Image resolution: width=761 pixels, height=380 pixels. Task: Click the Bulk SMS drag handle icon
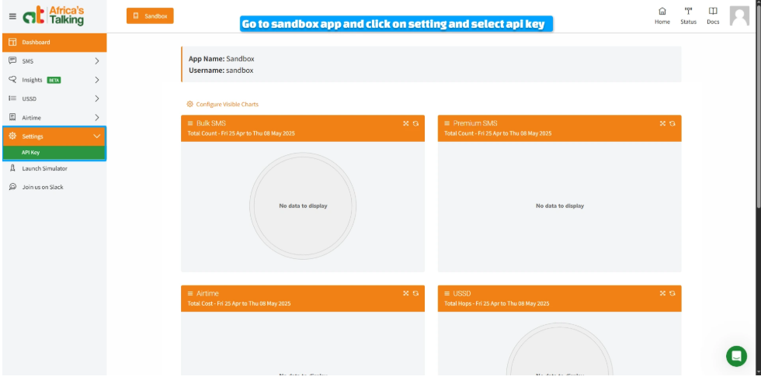(190, 123)
